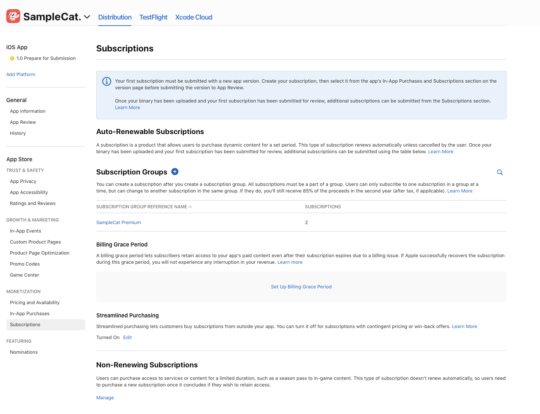Open the app switcher chevron beside SampleCat
Screen dimensions: 540x414
point(87,17)
